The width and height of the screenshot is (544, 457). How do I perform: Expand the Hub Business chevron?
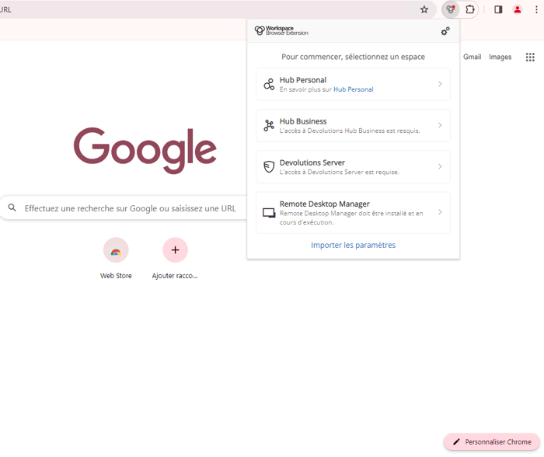point(440,125)
